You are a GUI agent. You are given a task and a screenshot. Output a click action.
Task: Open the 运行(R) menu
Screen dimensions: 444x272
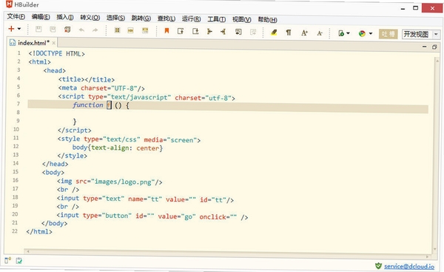tap(191, 19)
